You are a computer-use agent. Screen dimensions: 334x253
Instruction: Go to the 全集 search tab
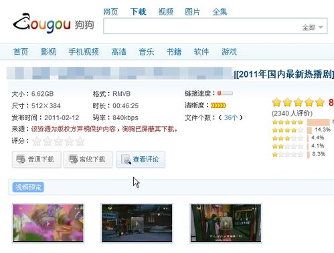(220, 11)
